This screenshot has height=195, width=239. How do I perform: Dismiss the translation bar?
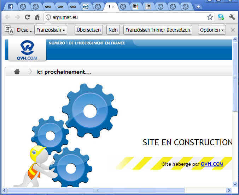[233, 30]
